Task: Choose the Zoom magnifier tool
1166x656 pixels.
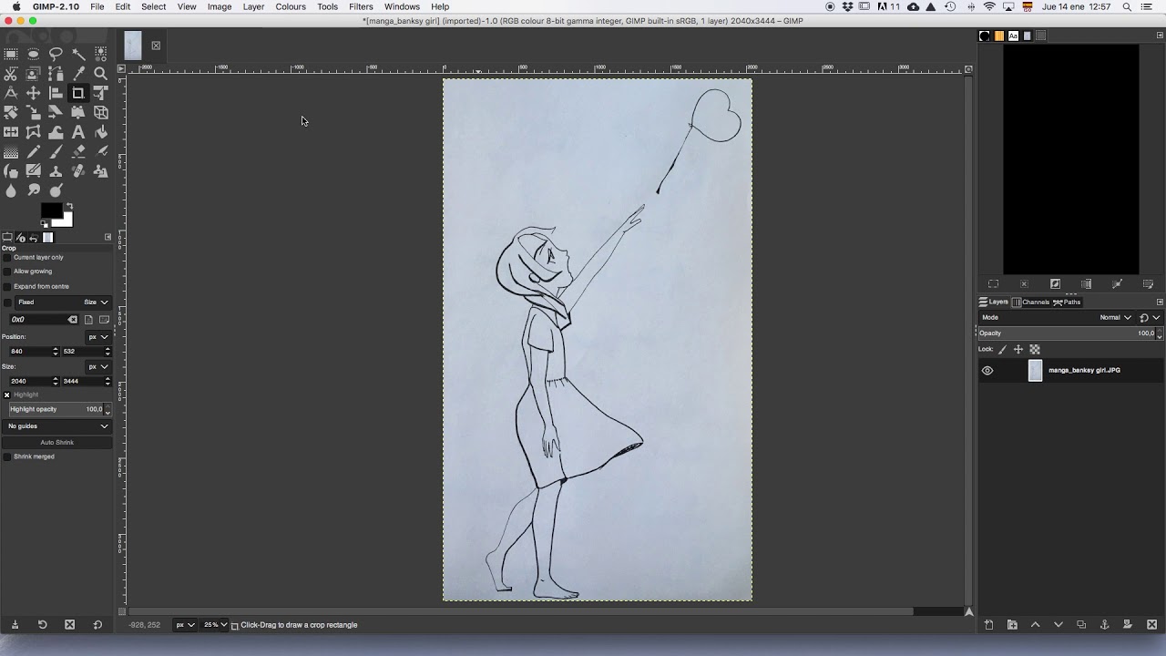Action: click(x=100, y=74)
